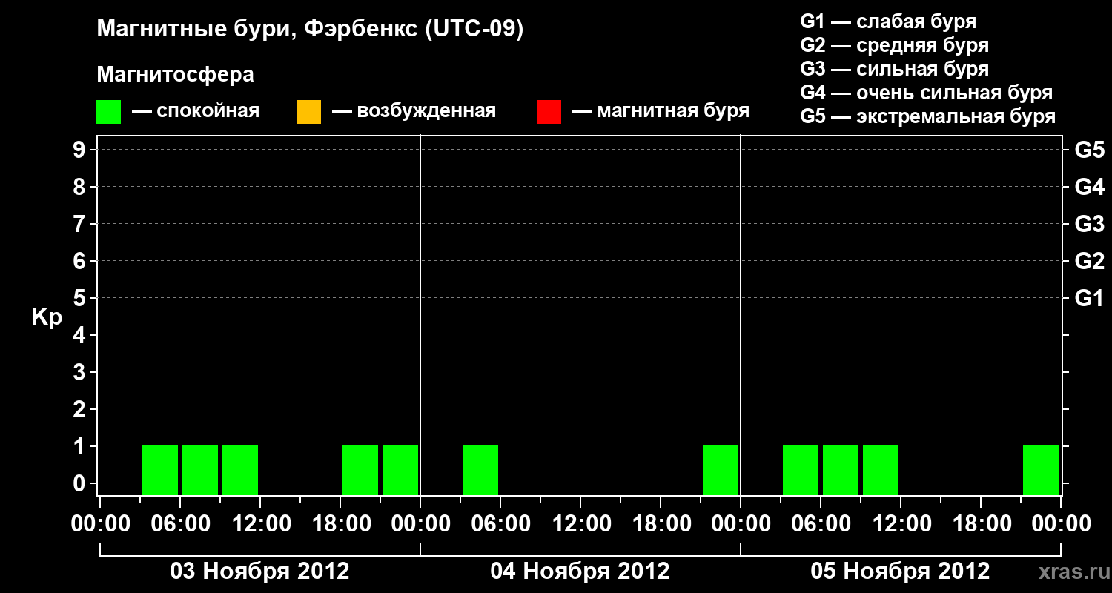Image resolution: width=1112 pixels, height=593 pixels.
Task: Click the orange 'возбужденная' legend swatch
Action: [x=308, y=112]
